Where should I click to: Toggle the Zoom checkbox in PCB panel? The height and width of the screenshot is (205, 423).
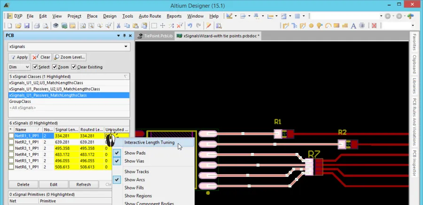(55, 67)
